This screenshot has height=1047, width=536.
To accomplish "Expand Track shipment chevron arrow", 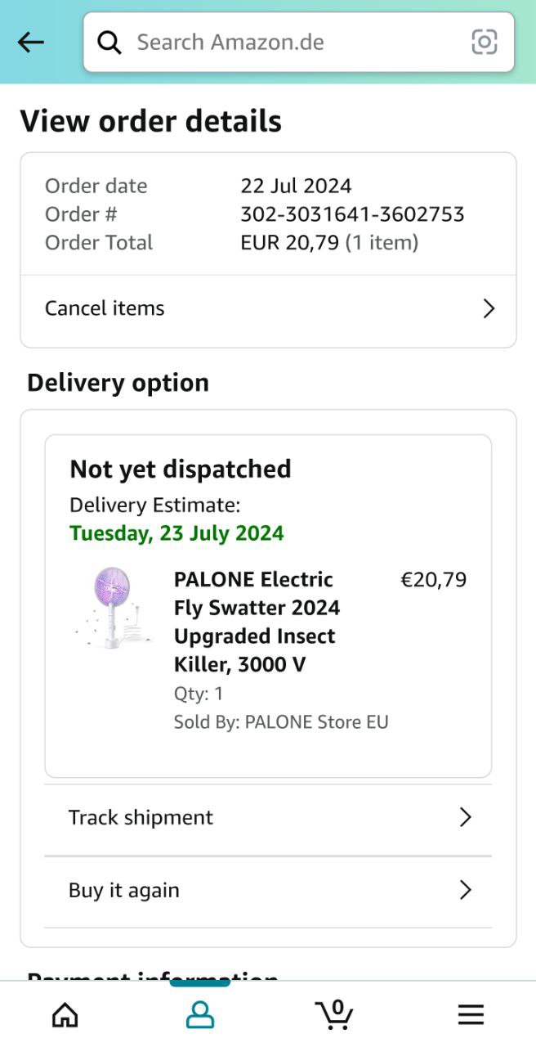I will pyautogui.click(x=465, y=817).
